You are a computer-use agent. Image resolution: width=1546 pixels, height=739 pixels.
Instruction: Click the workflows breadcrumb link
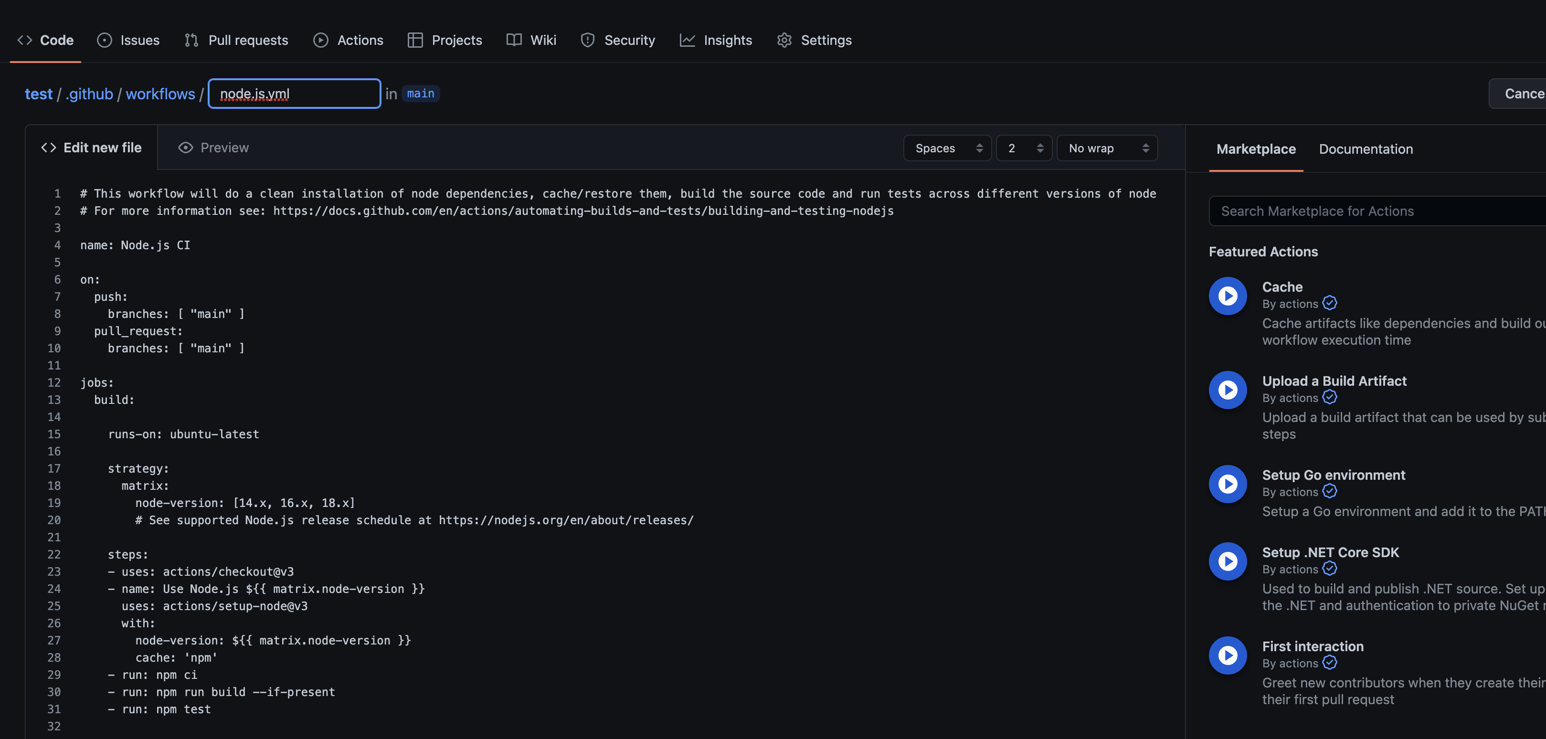click(160, 94)
